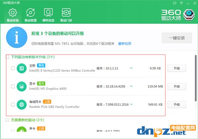Check the 声卡 driver row checkbox
Viewport: 198px width, 139px height.
click(x=13, y=131)
